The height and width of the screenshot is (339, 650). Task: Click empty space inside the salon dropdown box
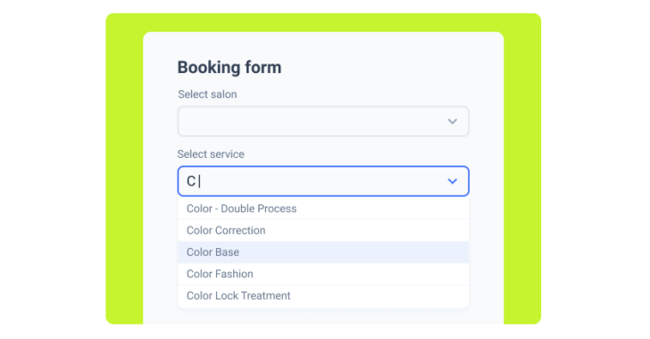311,121
